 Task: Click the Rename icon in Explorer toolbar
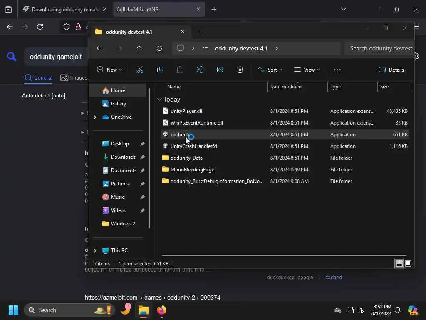click(200, 70)
